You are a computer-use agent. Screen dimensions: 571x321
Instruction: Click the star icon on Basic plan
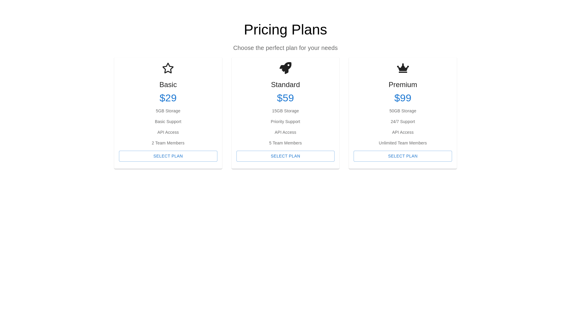click(x=168, y=68)
